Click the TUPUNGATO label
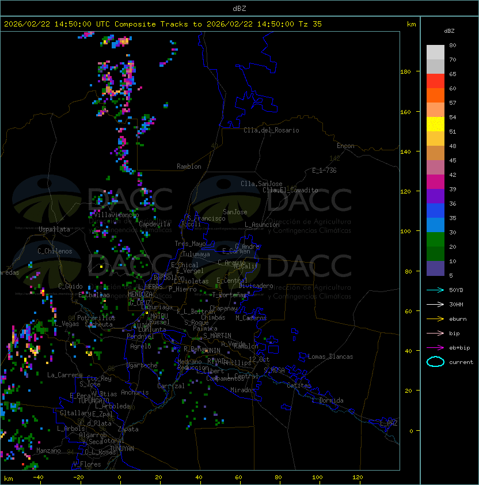 (93, 400)
